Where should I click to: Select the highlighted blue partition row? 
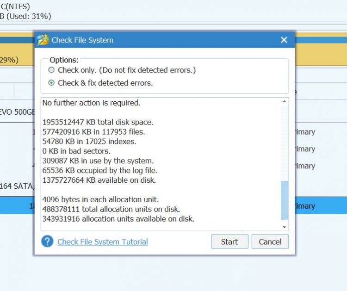[x=19, y=206]
